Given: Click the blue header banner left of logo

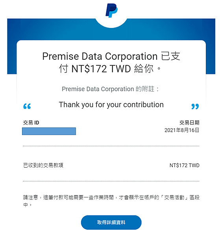Looking at the screenshot, I should 51,29.
